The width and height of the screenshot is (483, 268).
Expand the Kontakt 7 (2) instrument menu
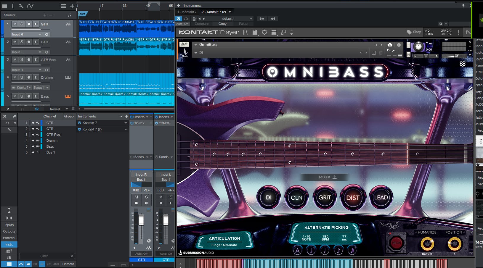[x=126, y=129]
